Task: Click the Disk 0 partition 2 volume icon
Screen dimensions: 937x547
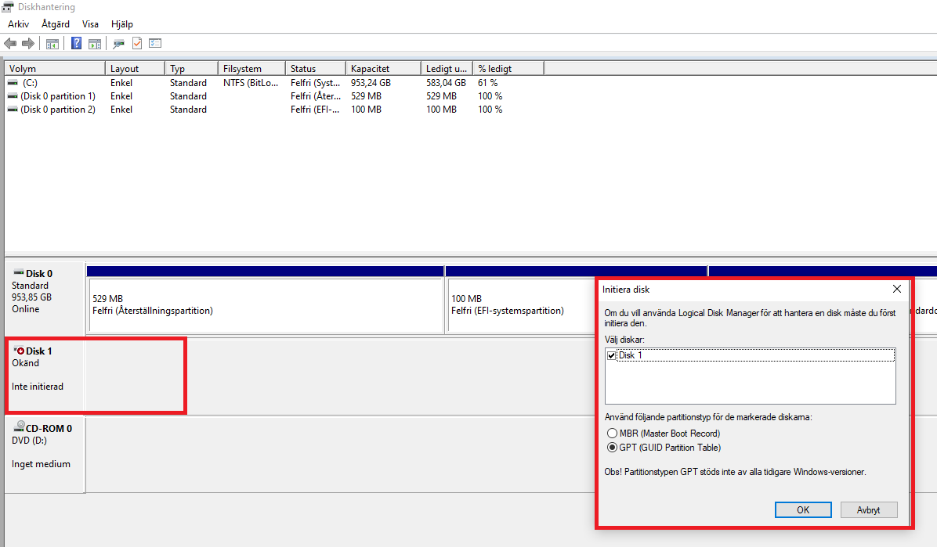Action: 13,110
